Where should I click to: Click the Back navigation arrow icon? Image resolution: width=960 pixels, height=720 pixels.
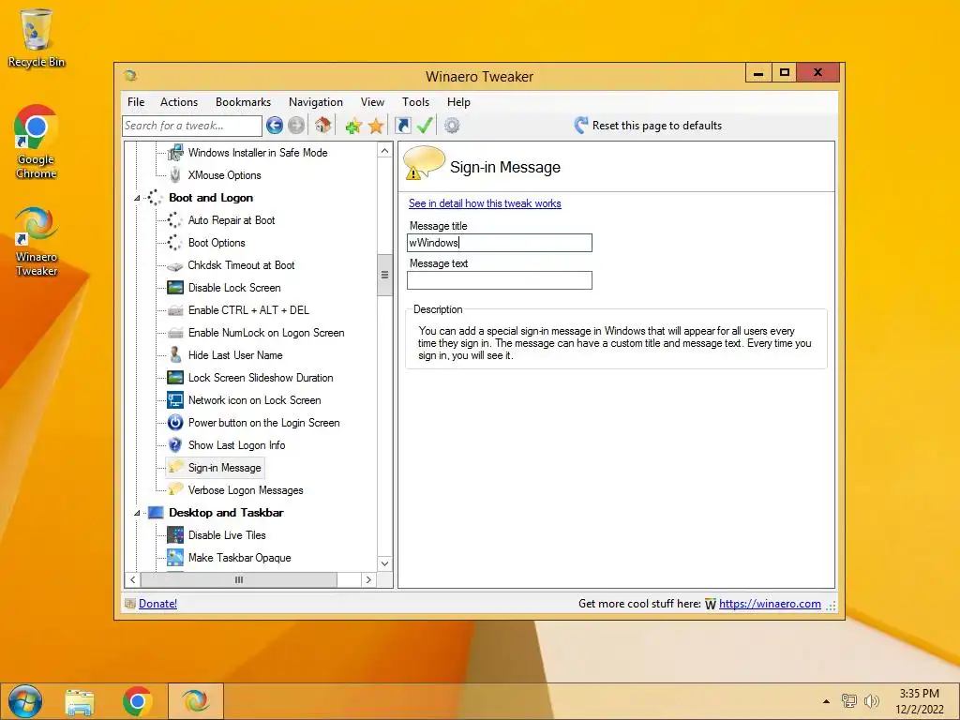pos(275,126)
